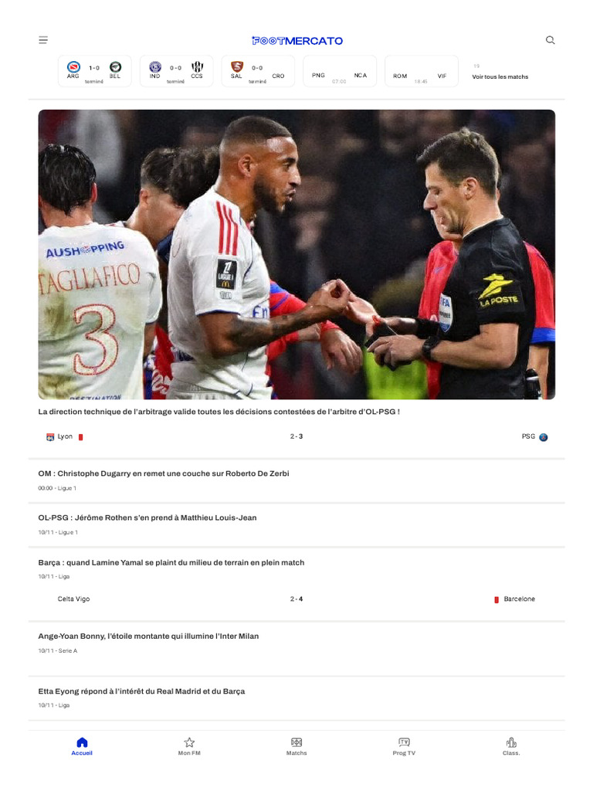Image resolution: width=593 pixels, height=791 pixels.
Task: Open the ARG 1-0 BEL match card
Action: 94,71
